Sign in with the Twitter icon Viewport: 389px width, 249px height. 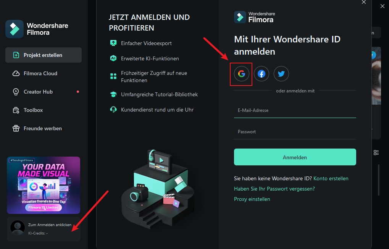tap(281, 74)
